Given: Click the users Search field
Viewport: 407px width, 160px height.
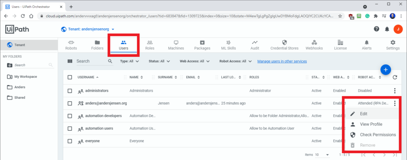Looking at the screenshot, I should click(91, 61).
